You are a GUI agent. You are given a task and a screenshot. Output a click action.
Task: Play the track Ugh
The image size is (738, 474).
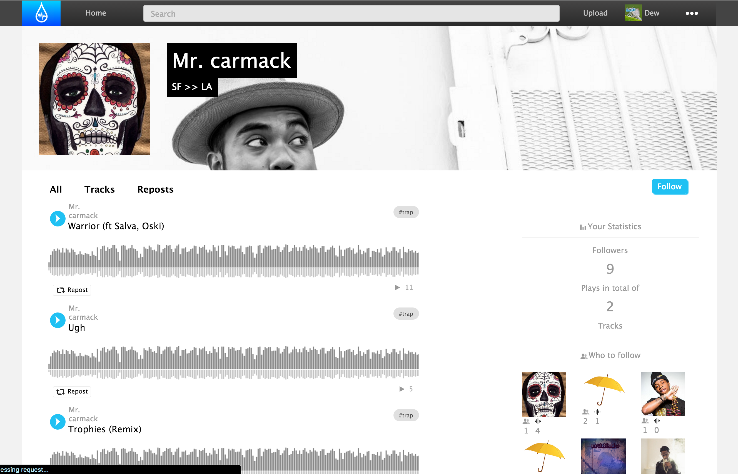[58, 320]
